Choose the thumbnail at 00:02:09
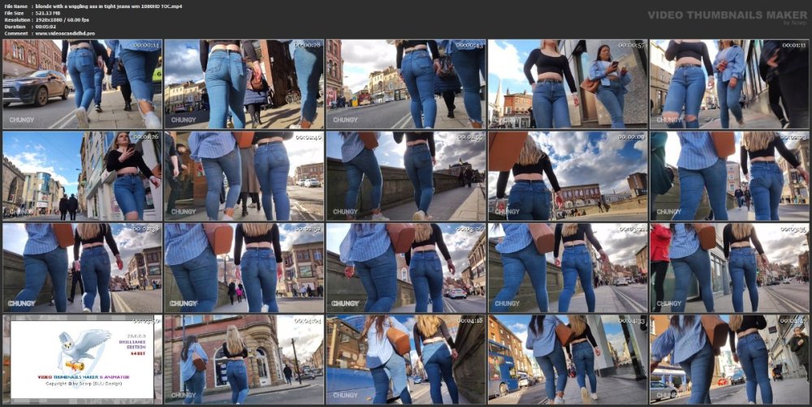This screenshot has width=812, height=407. (568, 176)
